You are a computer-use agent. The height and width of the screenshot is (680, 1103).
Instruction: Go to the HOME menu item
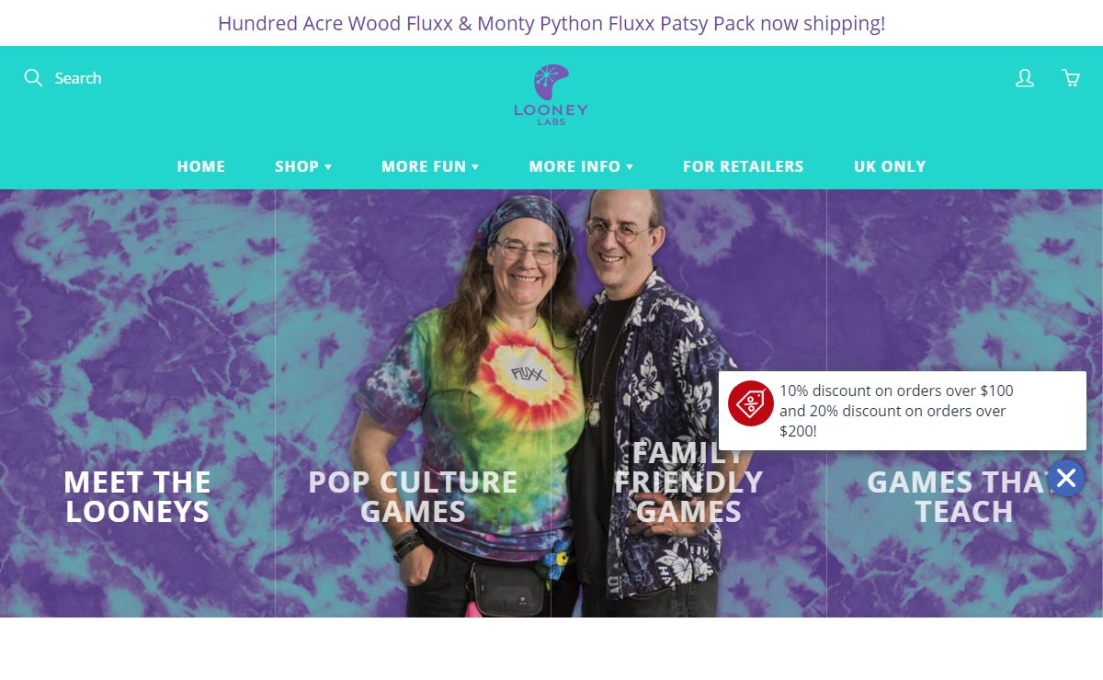click(201, 166)
